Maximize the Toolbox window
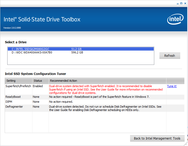Image resolution: width=188 pixels, height=146 pixels. (x=181, y=3)
